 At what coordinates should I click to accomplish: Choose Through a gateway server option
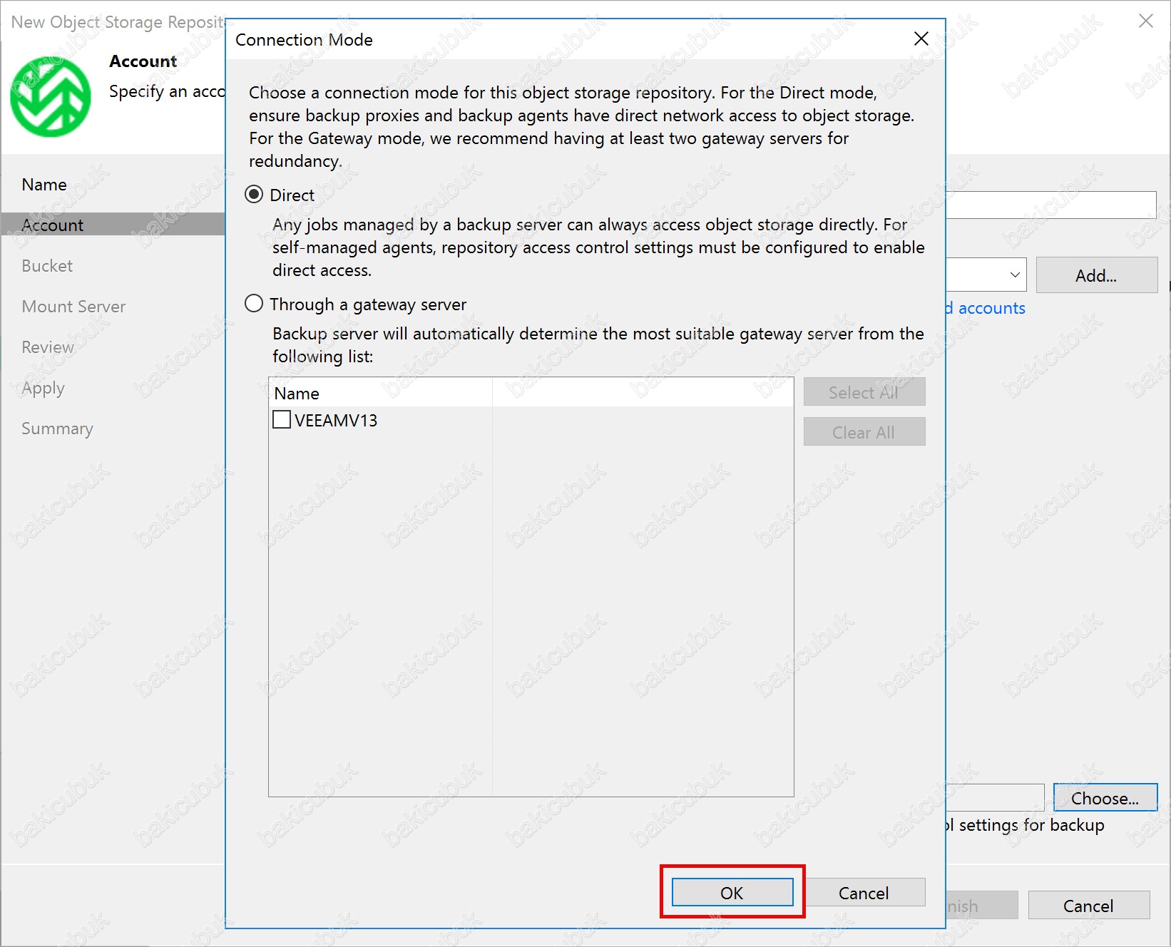click(254, 304)
